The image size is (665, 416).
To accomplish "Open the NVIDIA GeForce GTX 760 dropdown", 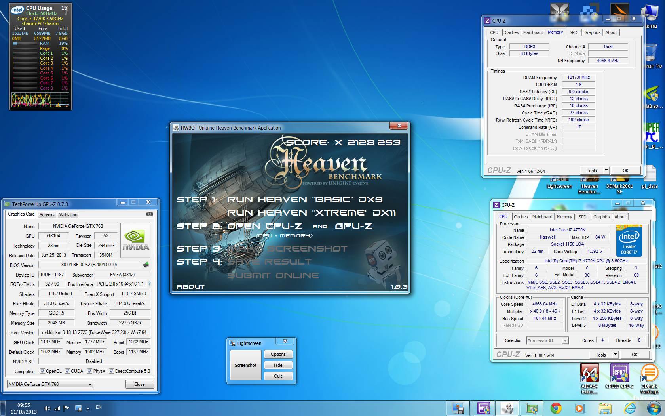I will [50, 384].
